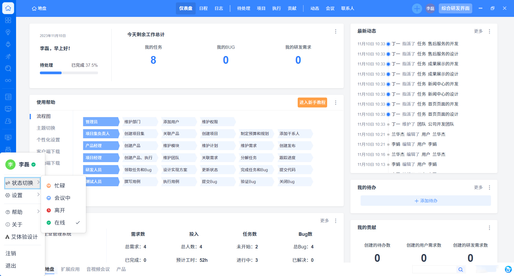Click the search input field at bottom
514x276 pixels.
coord(434,270)
